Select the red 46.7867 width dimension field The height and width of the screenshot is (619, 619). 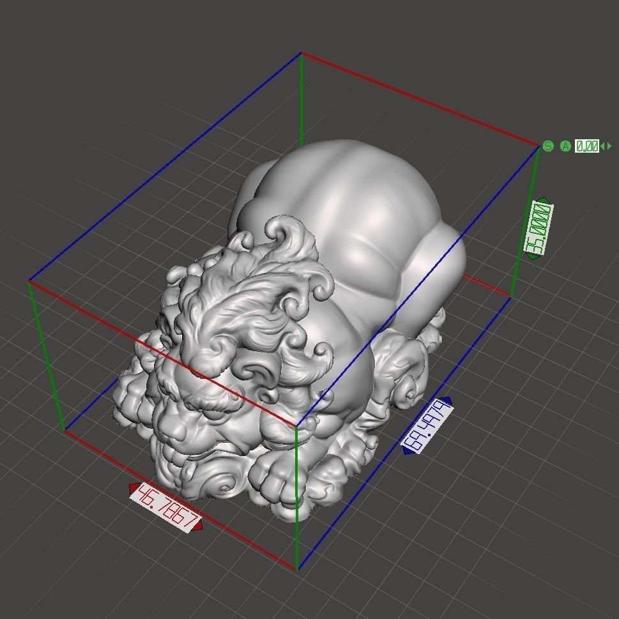coord(165,508)
